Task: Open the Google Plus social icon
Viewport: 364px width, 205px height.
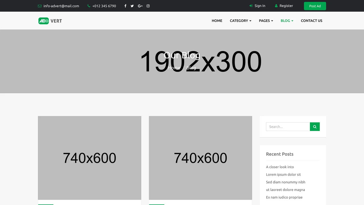Action: tap(140, 6)
